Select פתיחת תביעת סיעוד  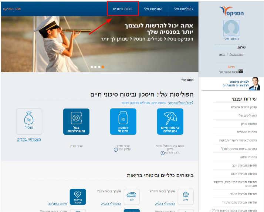coord(243,194)
